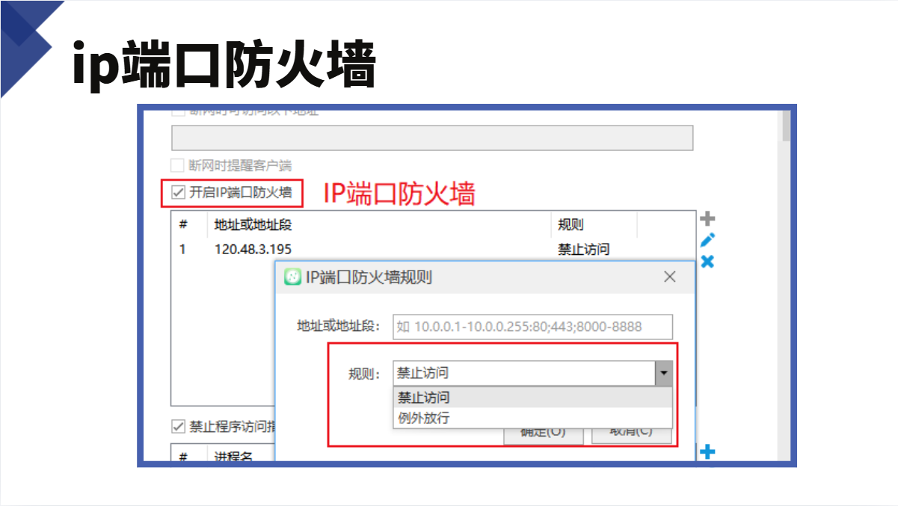The image size is (898, 506).
Task: Uncheck the 禁止程序访问 checkbox
Action: click(x=178, y=427)
